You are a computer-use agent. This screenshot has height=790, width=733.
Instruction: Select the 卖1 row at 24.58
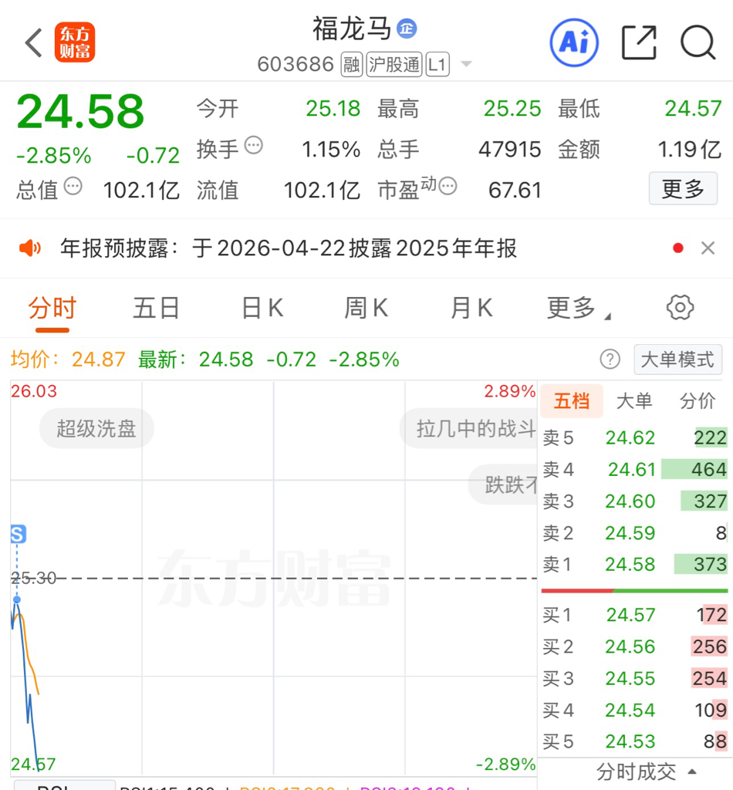(635, 564)
